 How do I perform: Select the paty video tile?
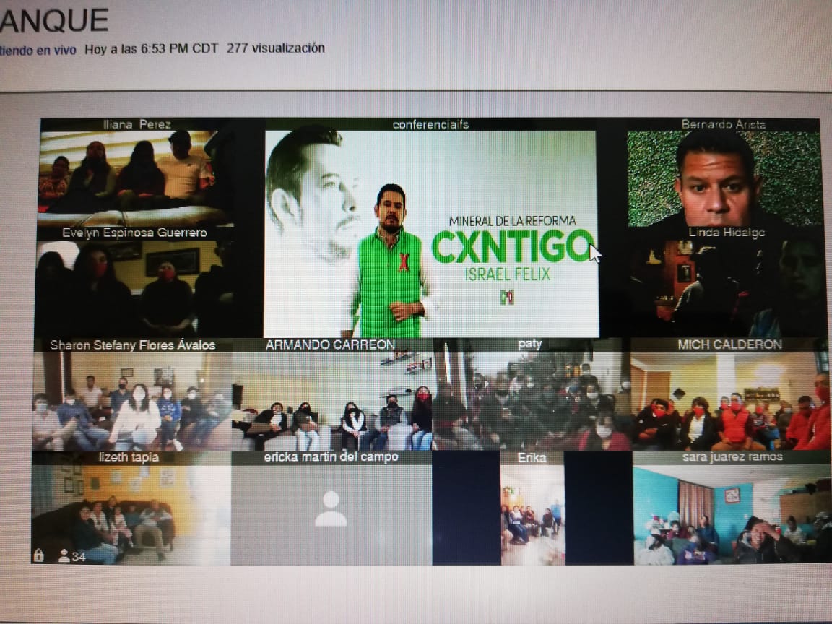532,395
